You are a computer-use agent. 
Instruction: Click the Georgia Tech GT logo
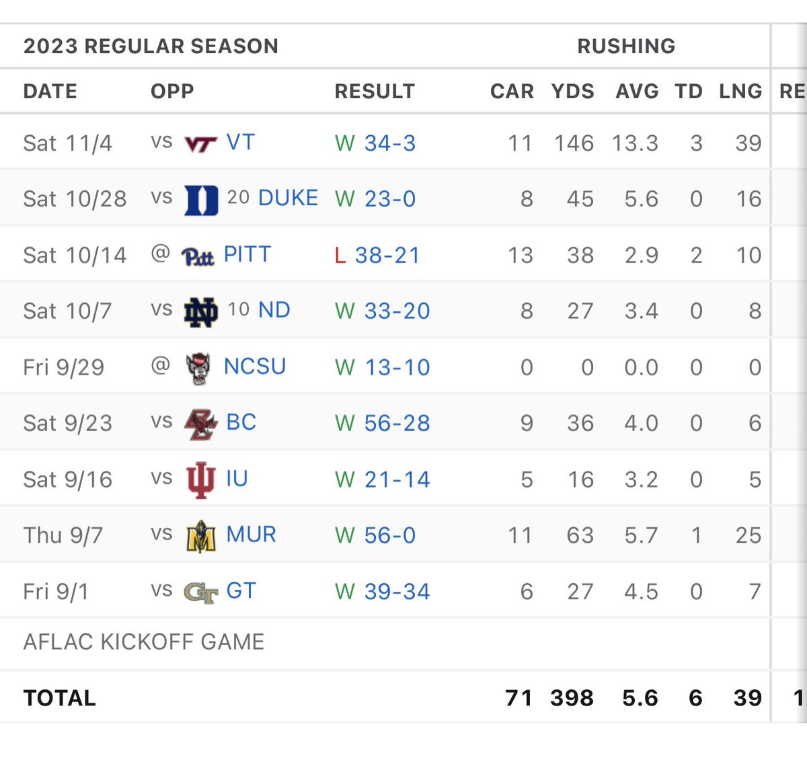pos(201,593)
